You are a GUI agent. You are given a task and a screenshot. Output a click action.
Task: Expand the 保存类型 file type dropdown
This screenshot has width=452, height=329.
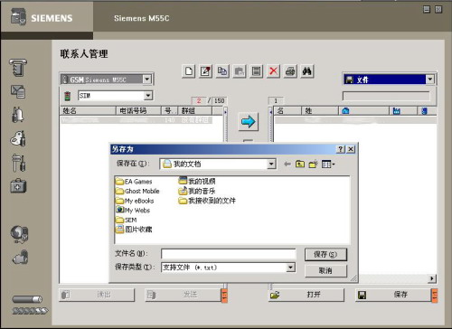pyautogui.click(x=290, y=268)
